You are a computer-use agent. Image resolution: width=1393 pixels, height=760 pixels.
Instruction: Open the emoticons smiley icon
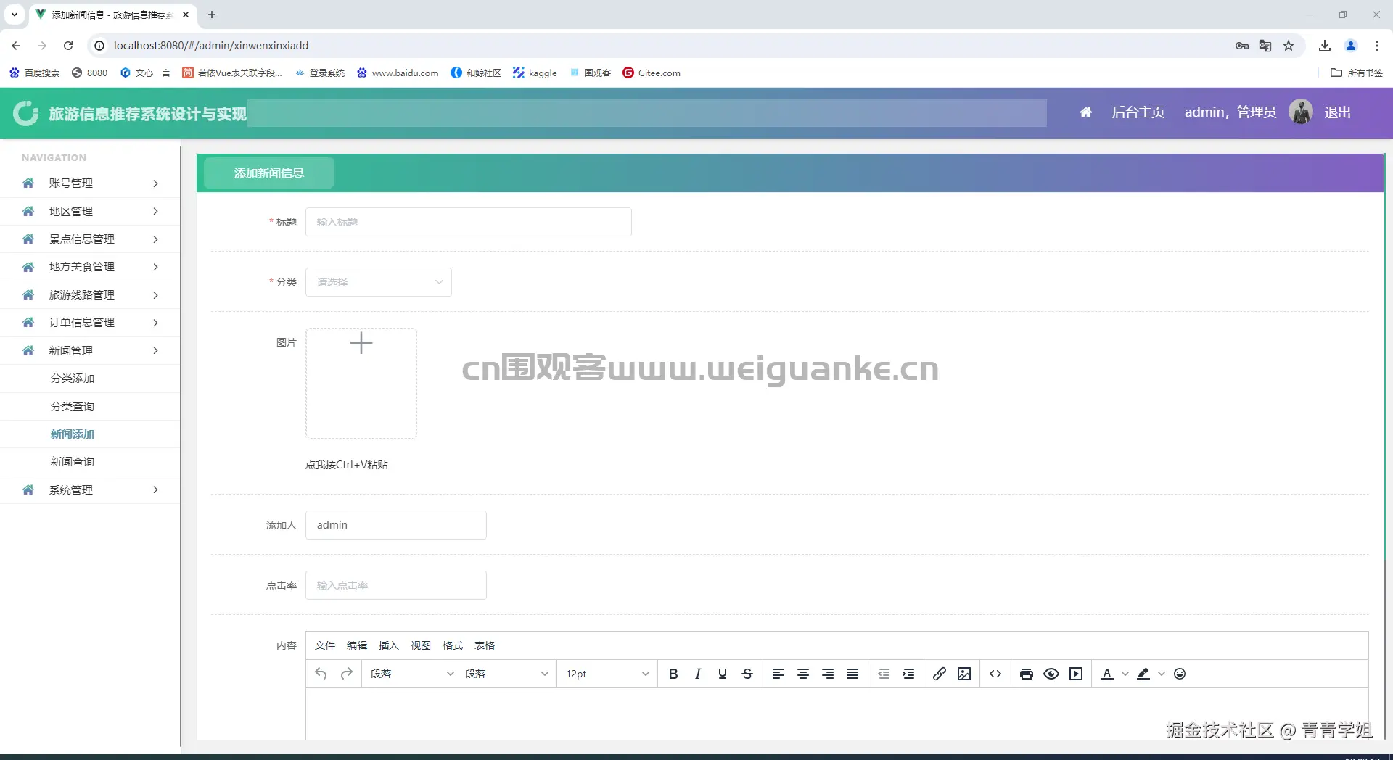1180,674
